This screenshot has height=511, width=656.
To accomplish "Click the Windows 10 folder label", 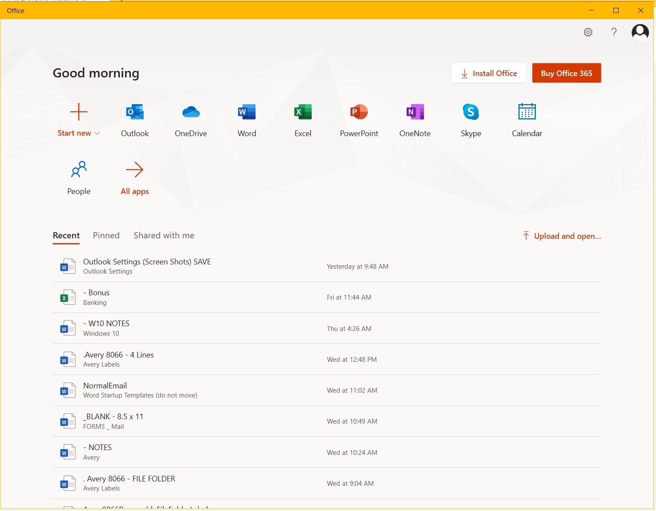I will (101, 334).
